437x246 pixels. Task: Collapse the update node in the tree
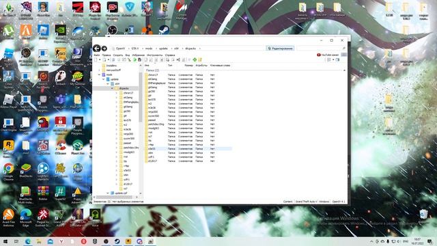(103, 79)
